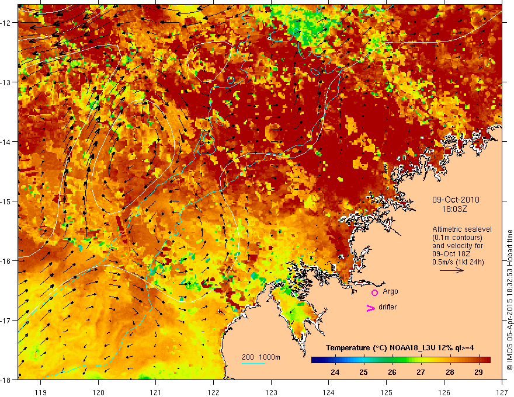This screenshot has height=397, width=514.
Task: Click the 'Altimetric sealevel' caption line
Action: click(462, 229)
